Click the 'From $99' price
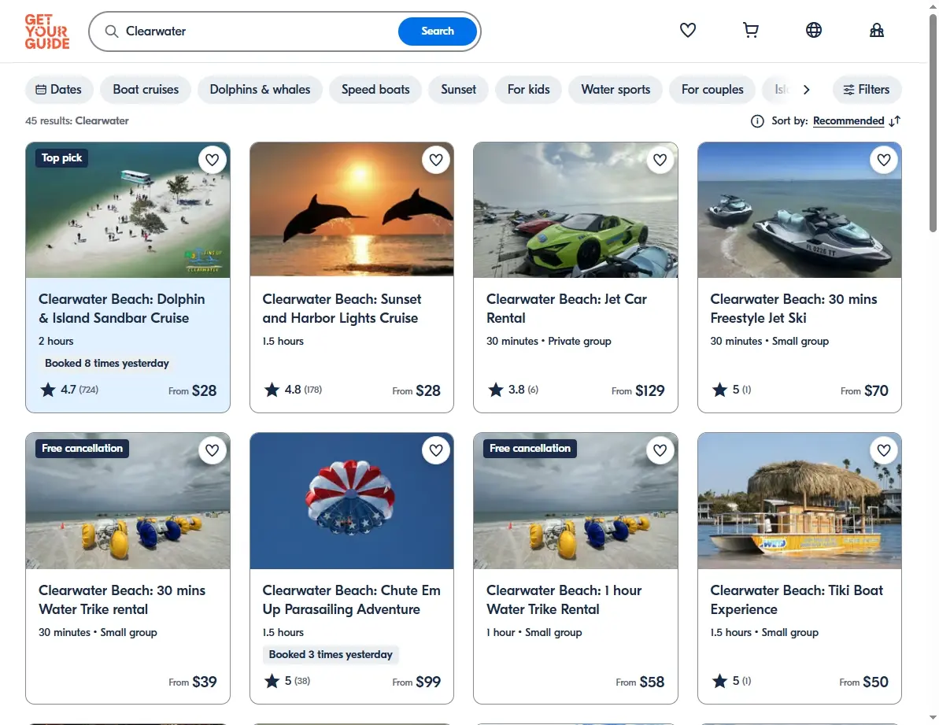The image size is (939, 725). [416, 682]
